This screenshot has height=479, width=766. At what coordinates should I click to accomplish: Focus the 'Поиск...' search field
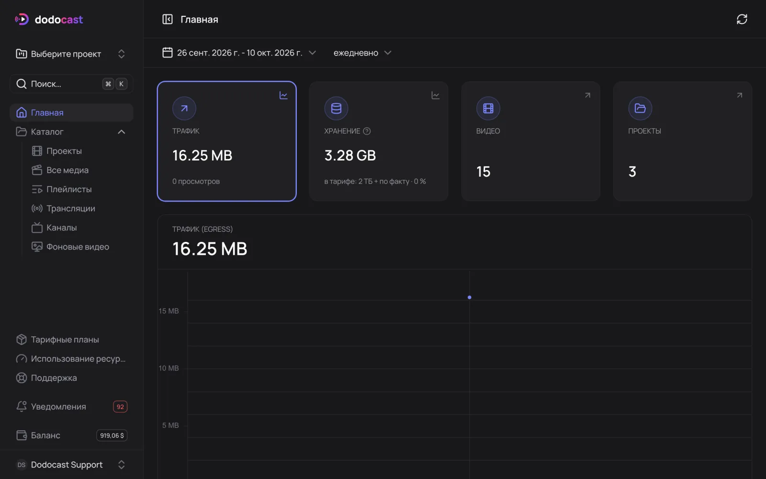coord(71,84)
